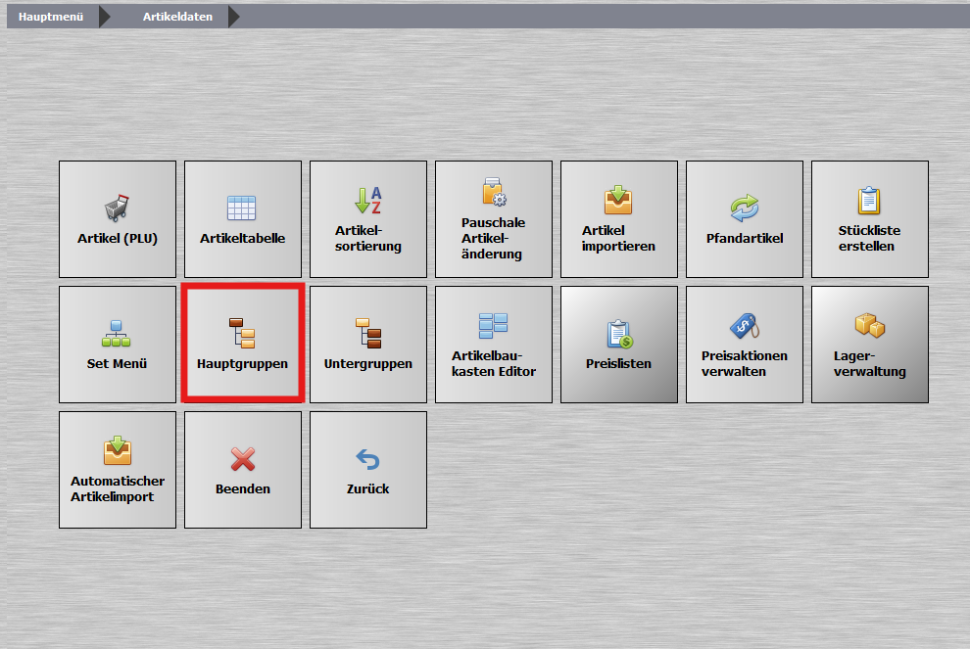Viewport: 970px width, 649px height.
Task: Open the Untergruppen tile
Action: (x=368, y=345)
